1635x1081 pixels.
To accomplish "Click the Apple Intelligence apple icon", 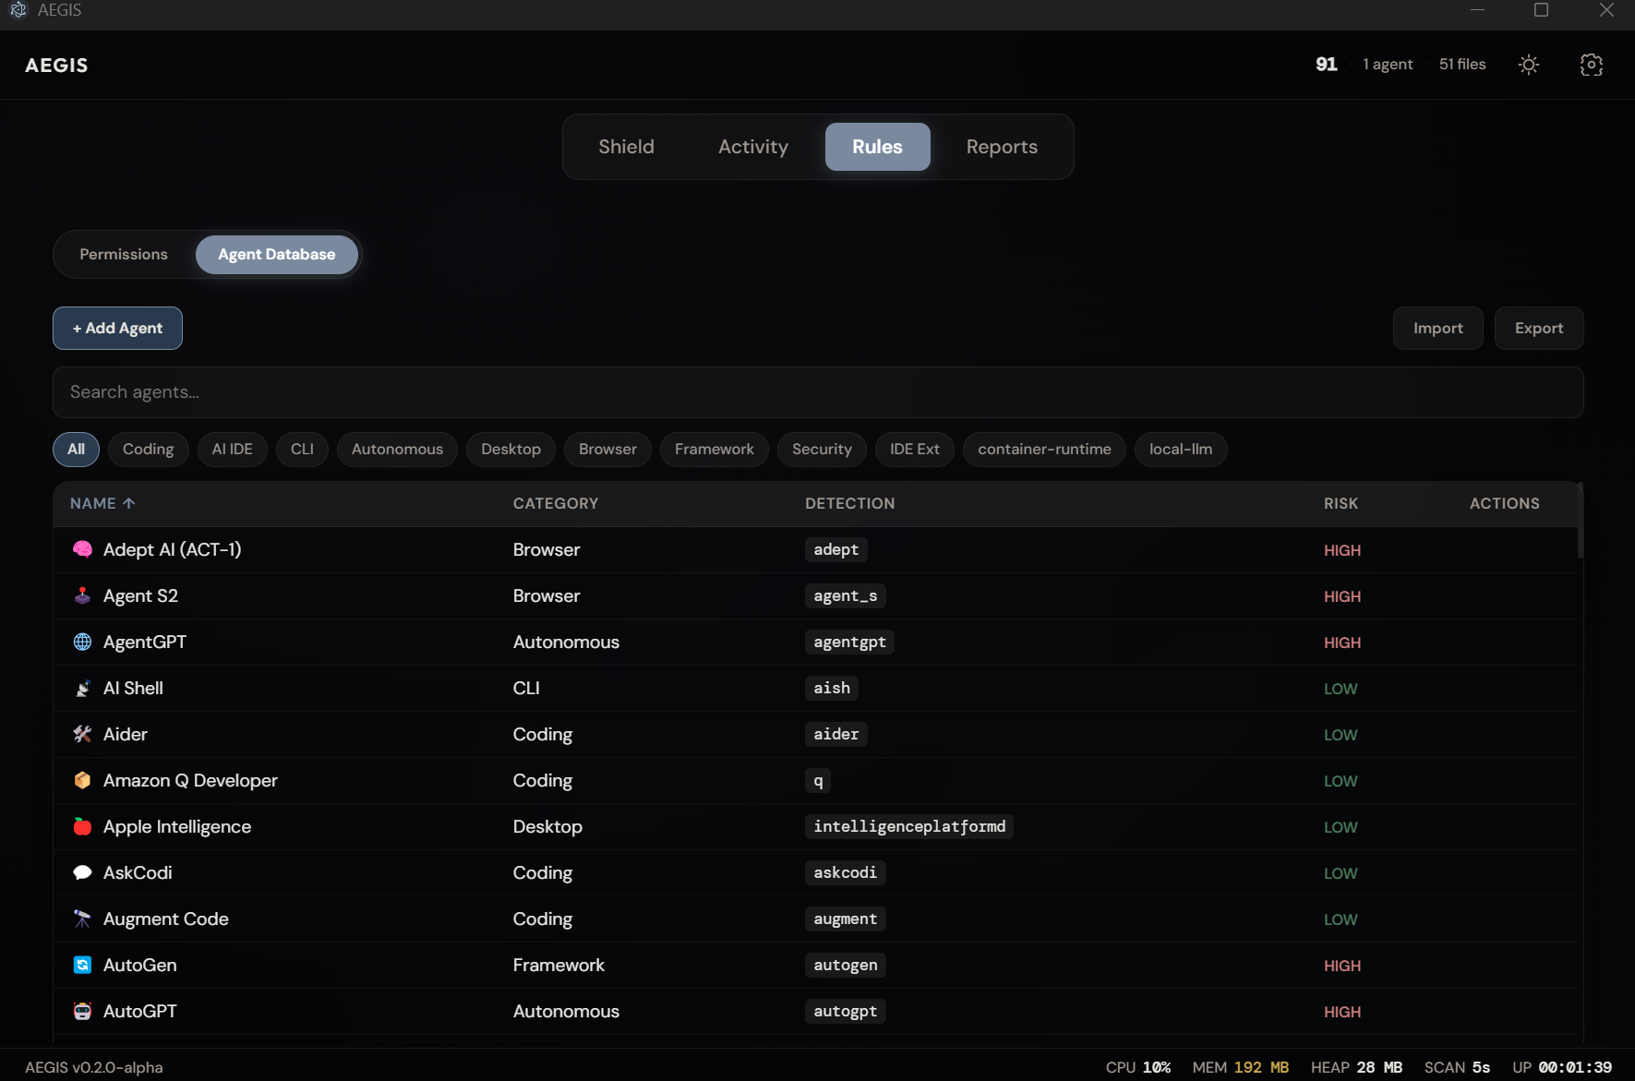I will pyautogui.click(x=82, y=826).
